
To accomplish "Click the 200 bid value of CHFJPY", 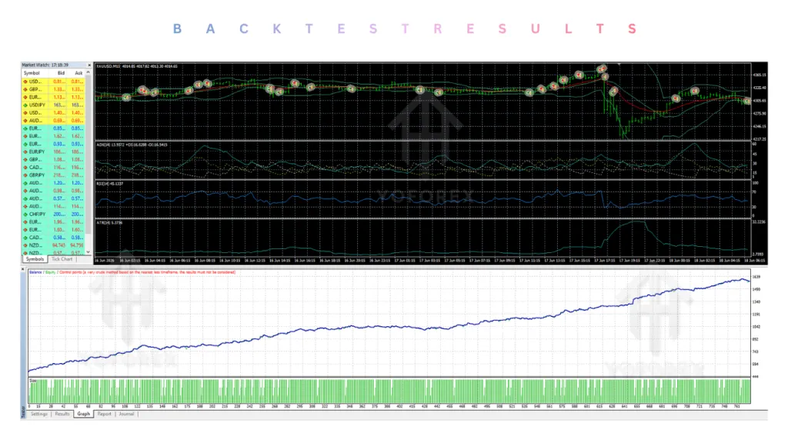I will 59,214.
